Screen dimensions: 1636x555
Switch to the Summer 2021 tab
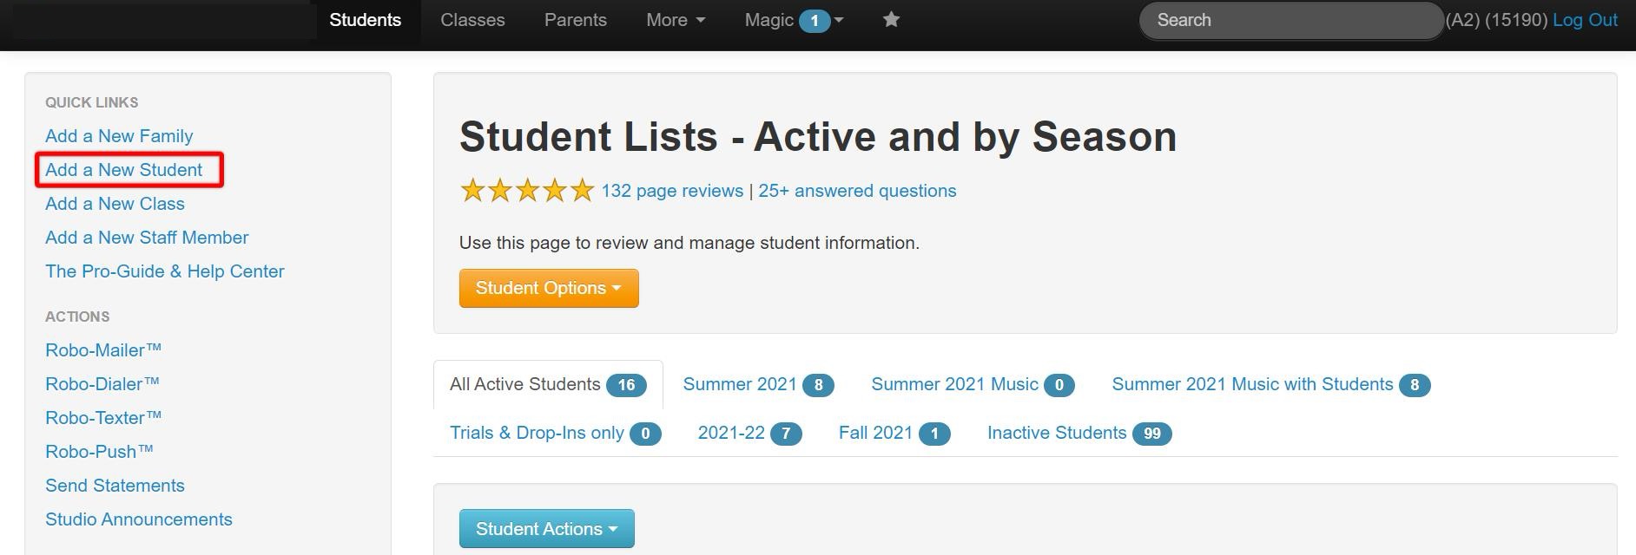757,384
